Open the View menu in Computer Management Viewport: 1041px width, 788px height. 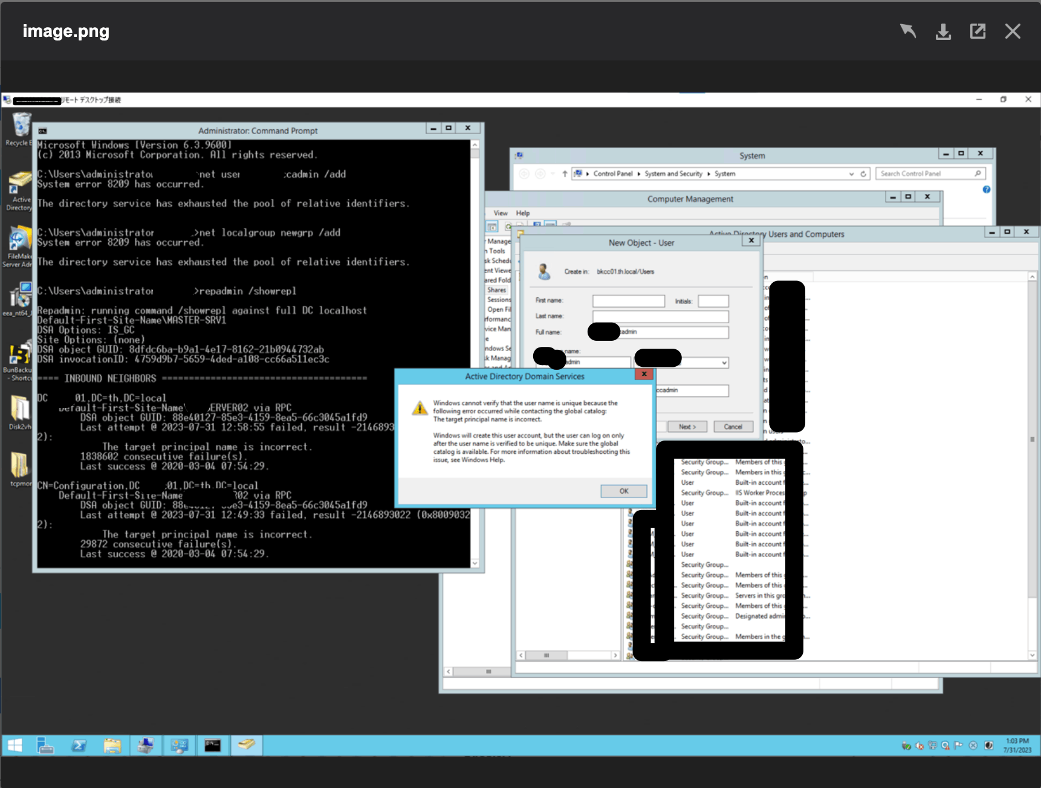pos(501,213)
